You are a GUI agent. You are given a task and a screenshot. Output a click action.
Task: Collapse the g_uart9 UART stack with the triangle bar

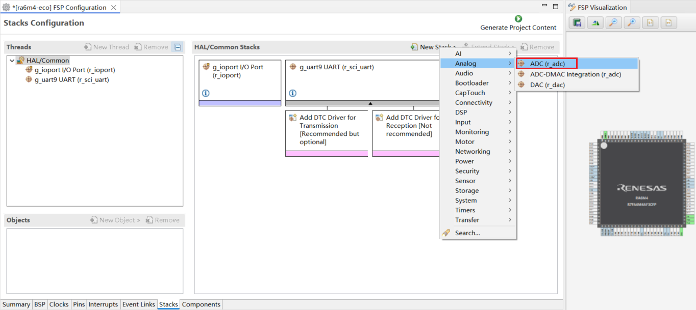pos(370,103)
